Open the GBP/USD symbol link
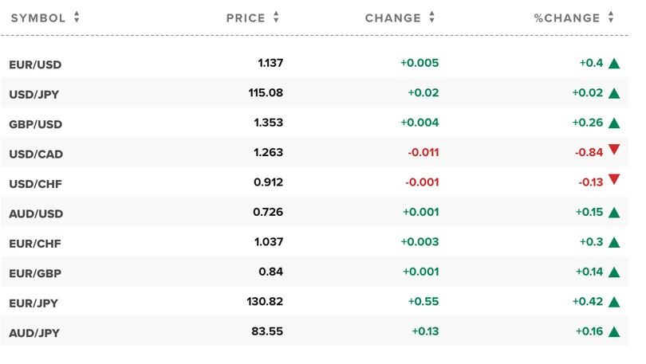Image resolution: width=646 pixels, height=364 pixels. (x=36, y=124)
